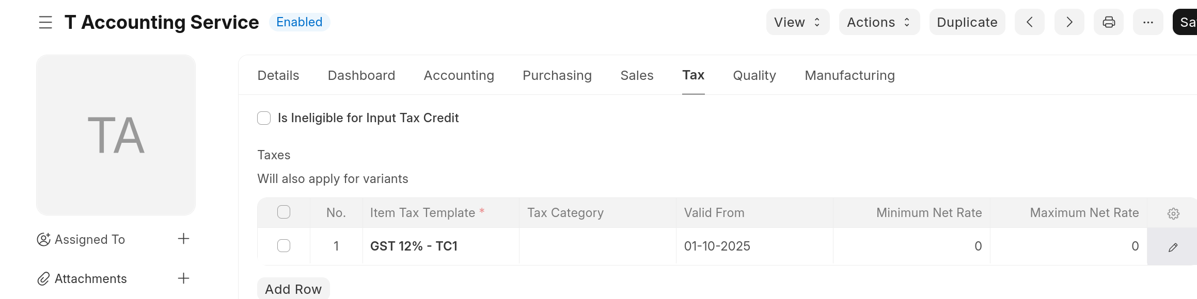The height and width of the screenshot is (299, 1197).
Task: Click the print icon
Action: click(x=1108, y=22)
